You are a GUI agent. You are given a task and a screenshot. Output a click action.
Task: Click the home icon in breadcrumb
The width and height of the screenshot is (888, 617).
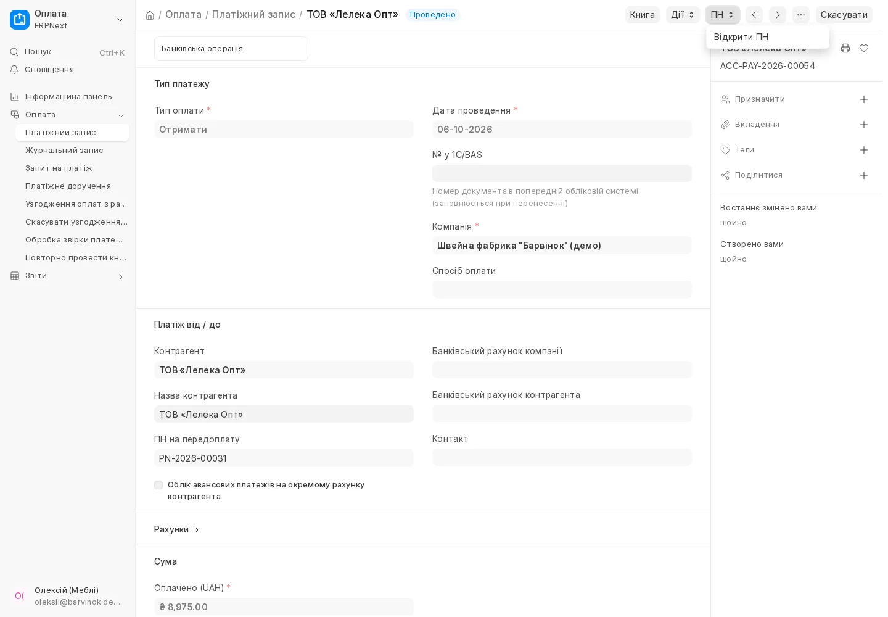point(150,15)
